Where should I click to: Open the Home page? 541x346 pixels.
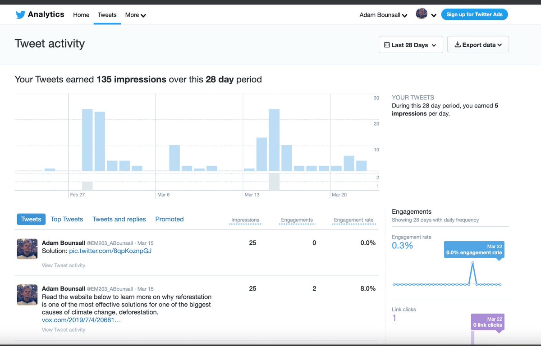(81, 15)
